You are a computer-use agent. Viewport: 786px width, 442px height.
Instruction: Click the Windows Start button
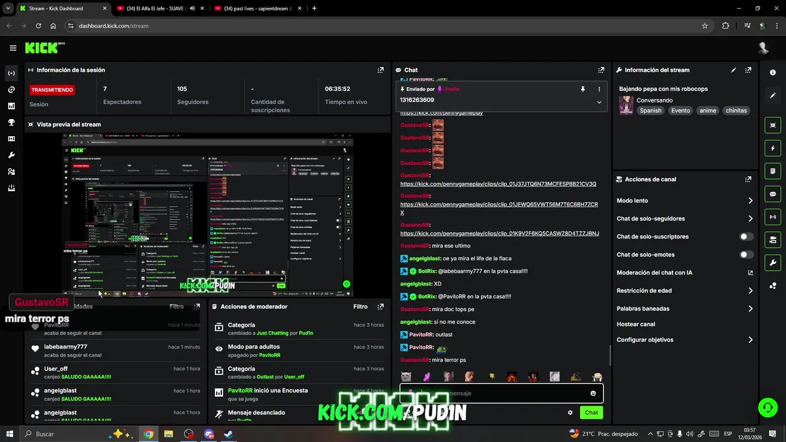[x=10, y=434]
